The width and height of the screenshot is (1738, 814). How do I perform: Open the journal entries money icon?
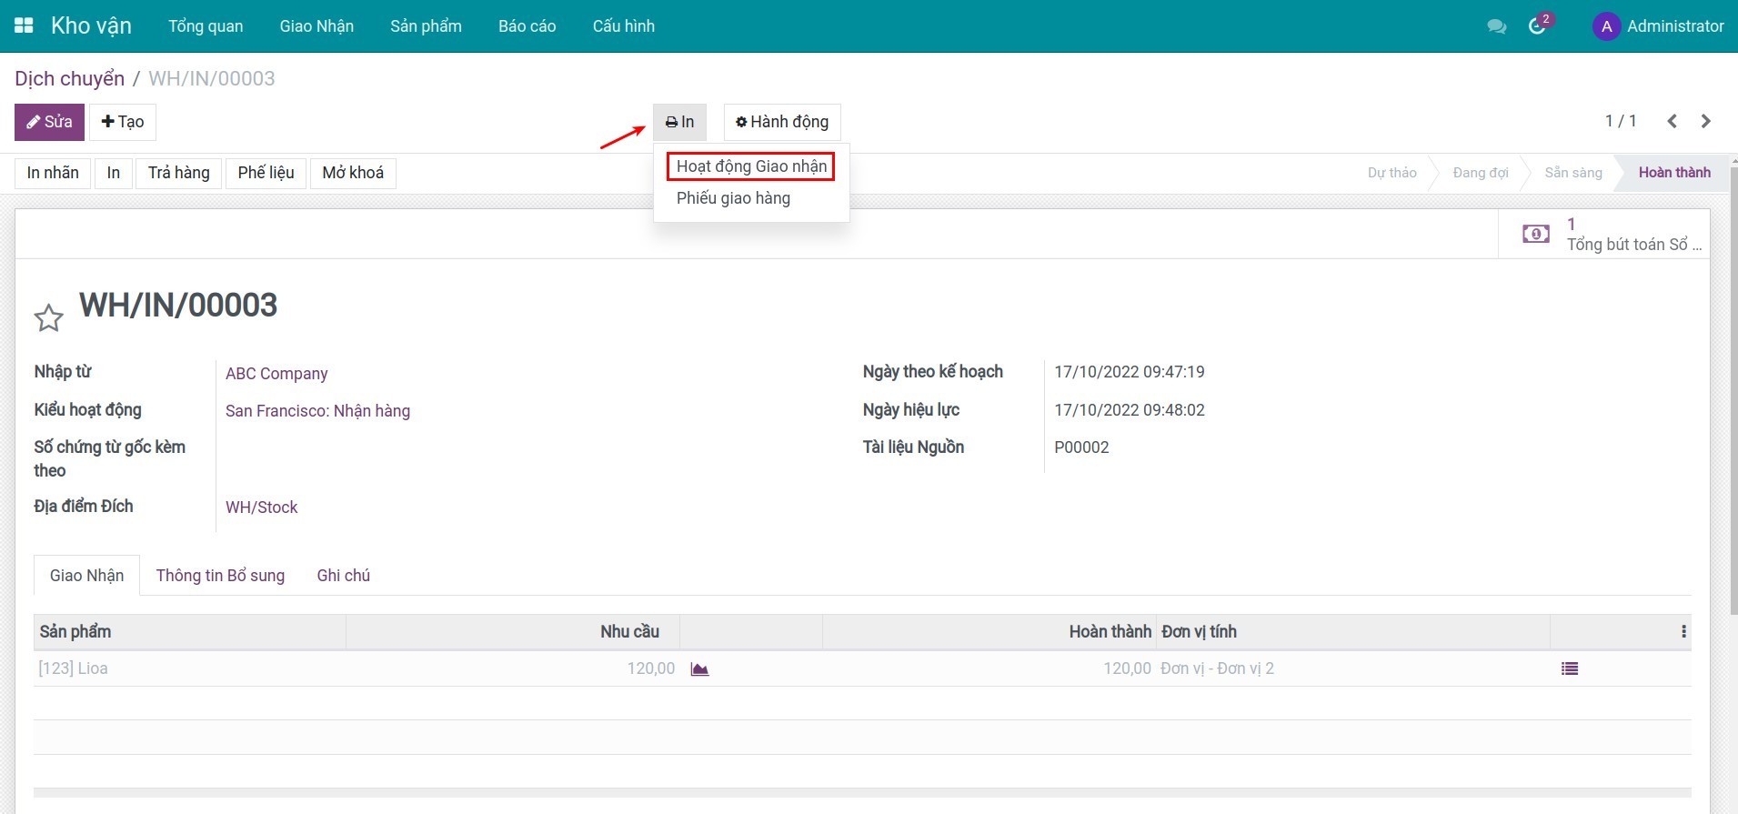tap(1536, 235)
